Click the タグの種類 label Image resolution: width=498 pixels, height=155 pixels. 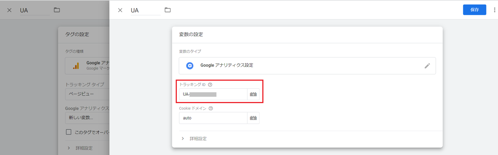coord(74,51)
